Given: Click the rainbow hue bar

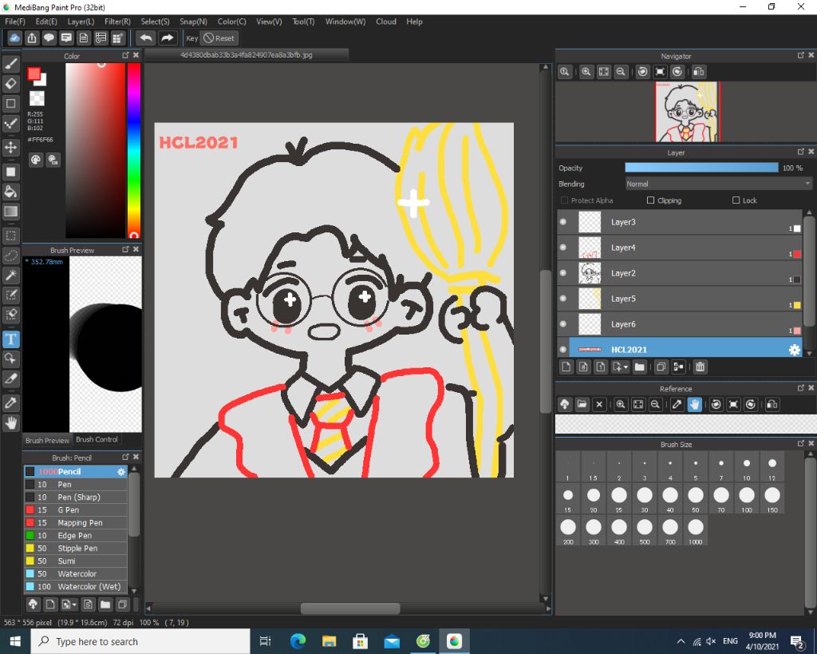Looking at the screenshot, I should pos(134,150).
